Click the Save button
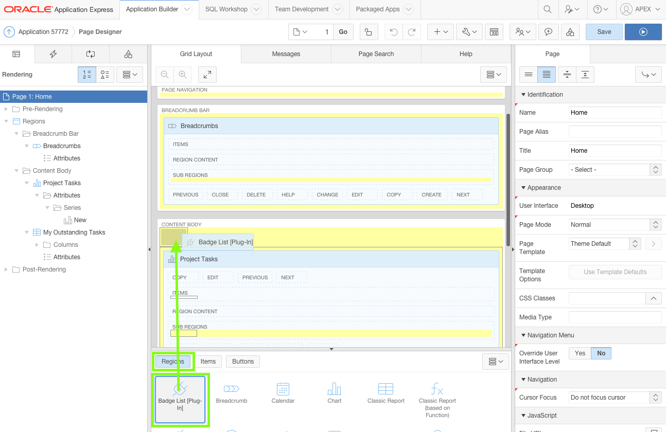Image resolution: width=666 pixels, height=432 pixels. coord(604,32)
